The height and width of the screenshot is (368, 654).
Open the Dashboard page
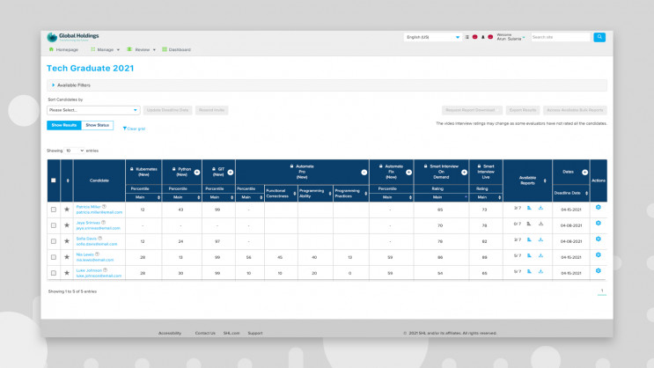[176, 49]
